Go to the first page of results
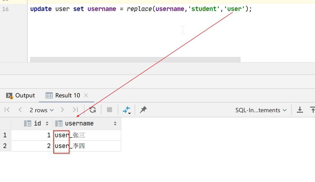This screenshot has height=182, width=315. [7, 110]
